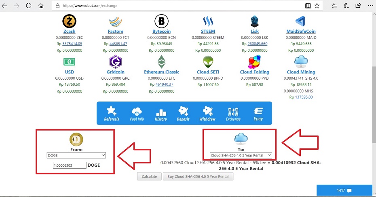The width and height of the screenshot is (376, 197).
Task: Click the Dogecoin icon above From
Action: tap(76, 140)
